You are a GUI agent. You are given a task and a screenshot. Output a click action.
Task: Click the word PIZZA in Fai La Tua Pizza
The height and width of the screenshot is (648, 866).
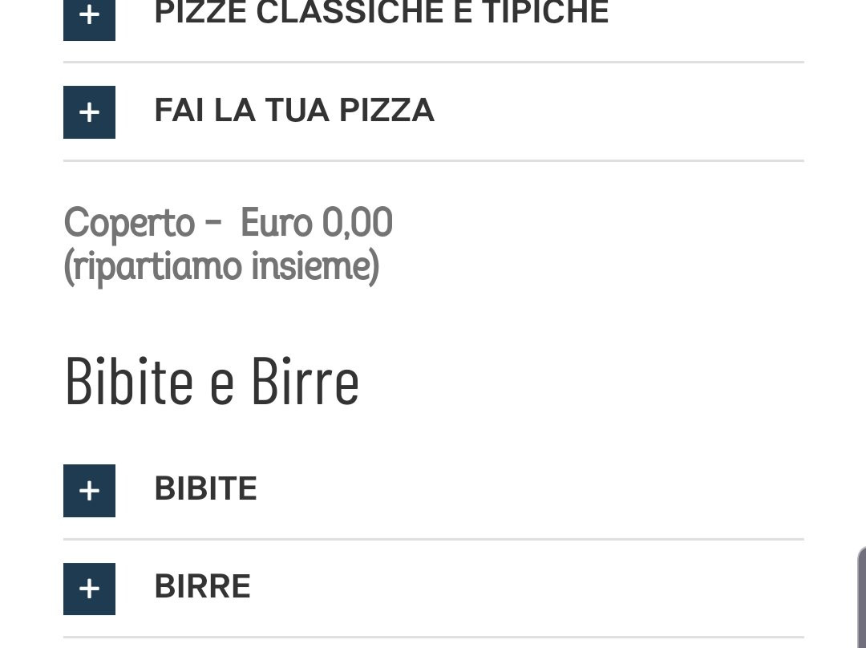(386, 111)
